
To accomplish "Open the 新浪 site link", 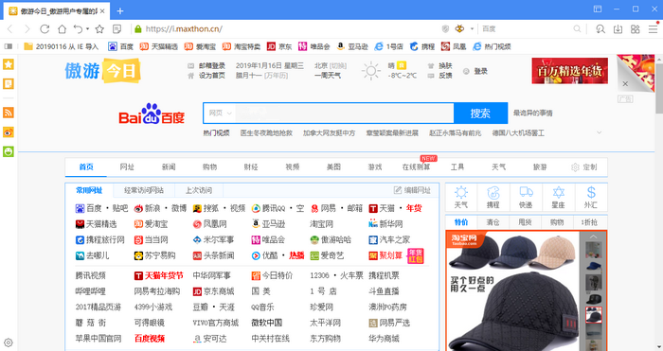I will (x=152, y=208).
